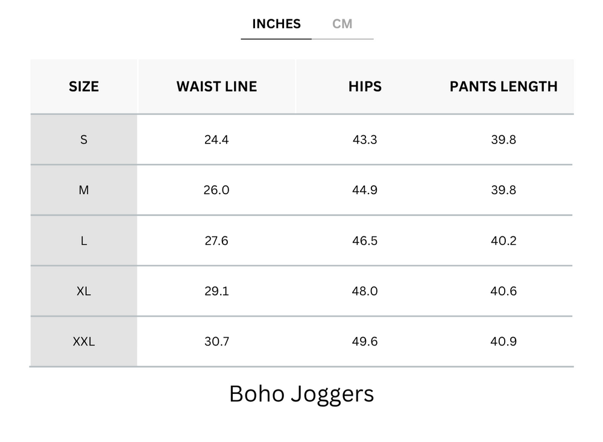
Task: Click the 40.9 pants length value
Action: (x=504, y=342)
